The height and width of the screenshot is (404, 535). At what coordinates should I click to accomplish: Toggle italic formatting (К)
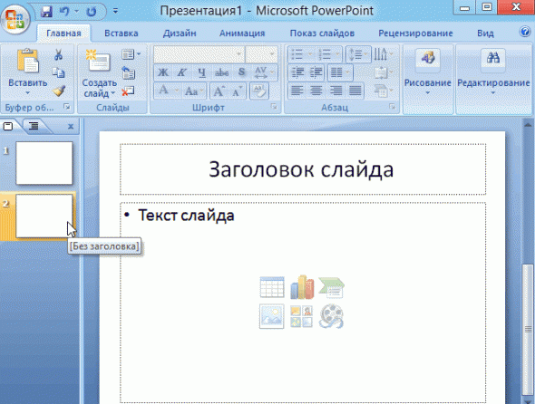(x=182, y=72)
